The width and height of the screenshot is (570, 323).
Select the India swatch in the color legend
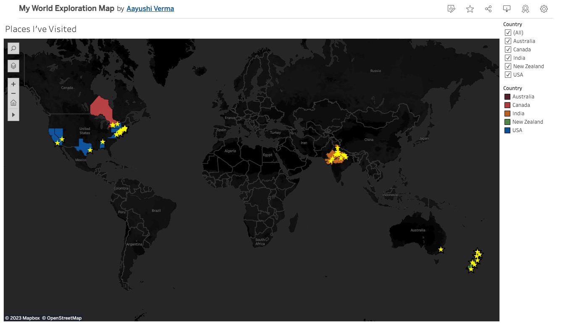point(507,113)
